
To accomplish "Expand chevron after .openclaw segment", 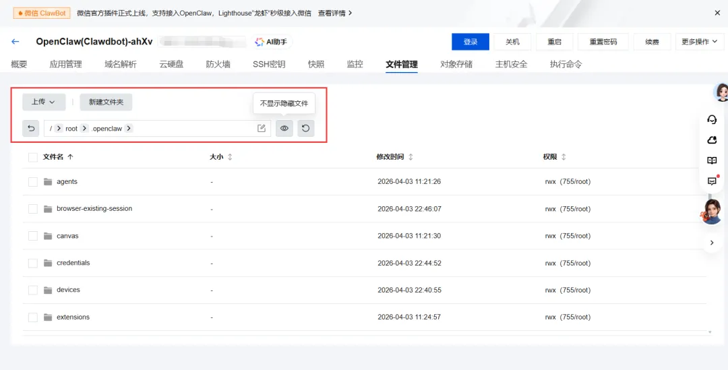I will coord(129,129).
